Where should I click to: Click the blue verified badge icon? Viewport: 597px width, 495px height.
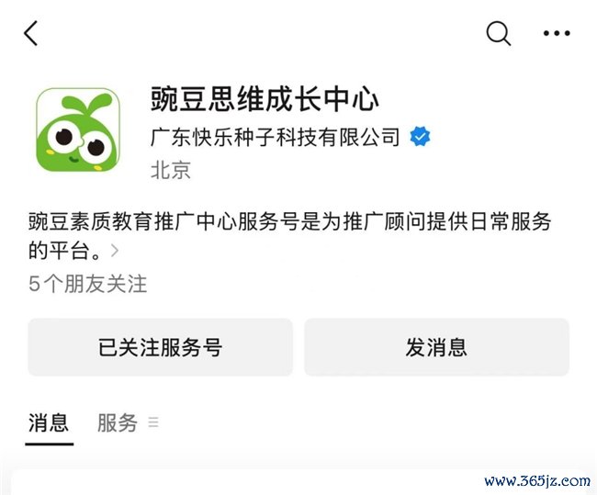420,136
